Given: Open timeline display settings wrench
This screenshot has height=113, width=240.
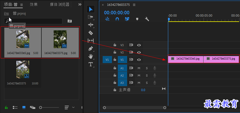Looking at the screenshot, I should [x=147, y=19].
